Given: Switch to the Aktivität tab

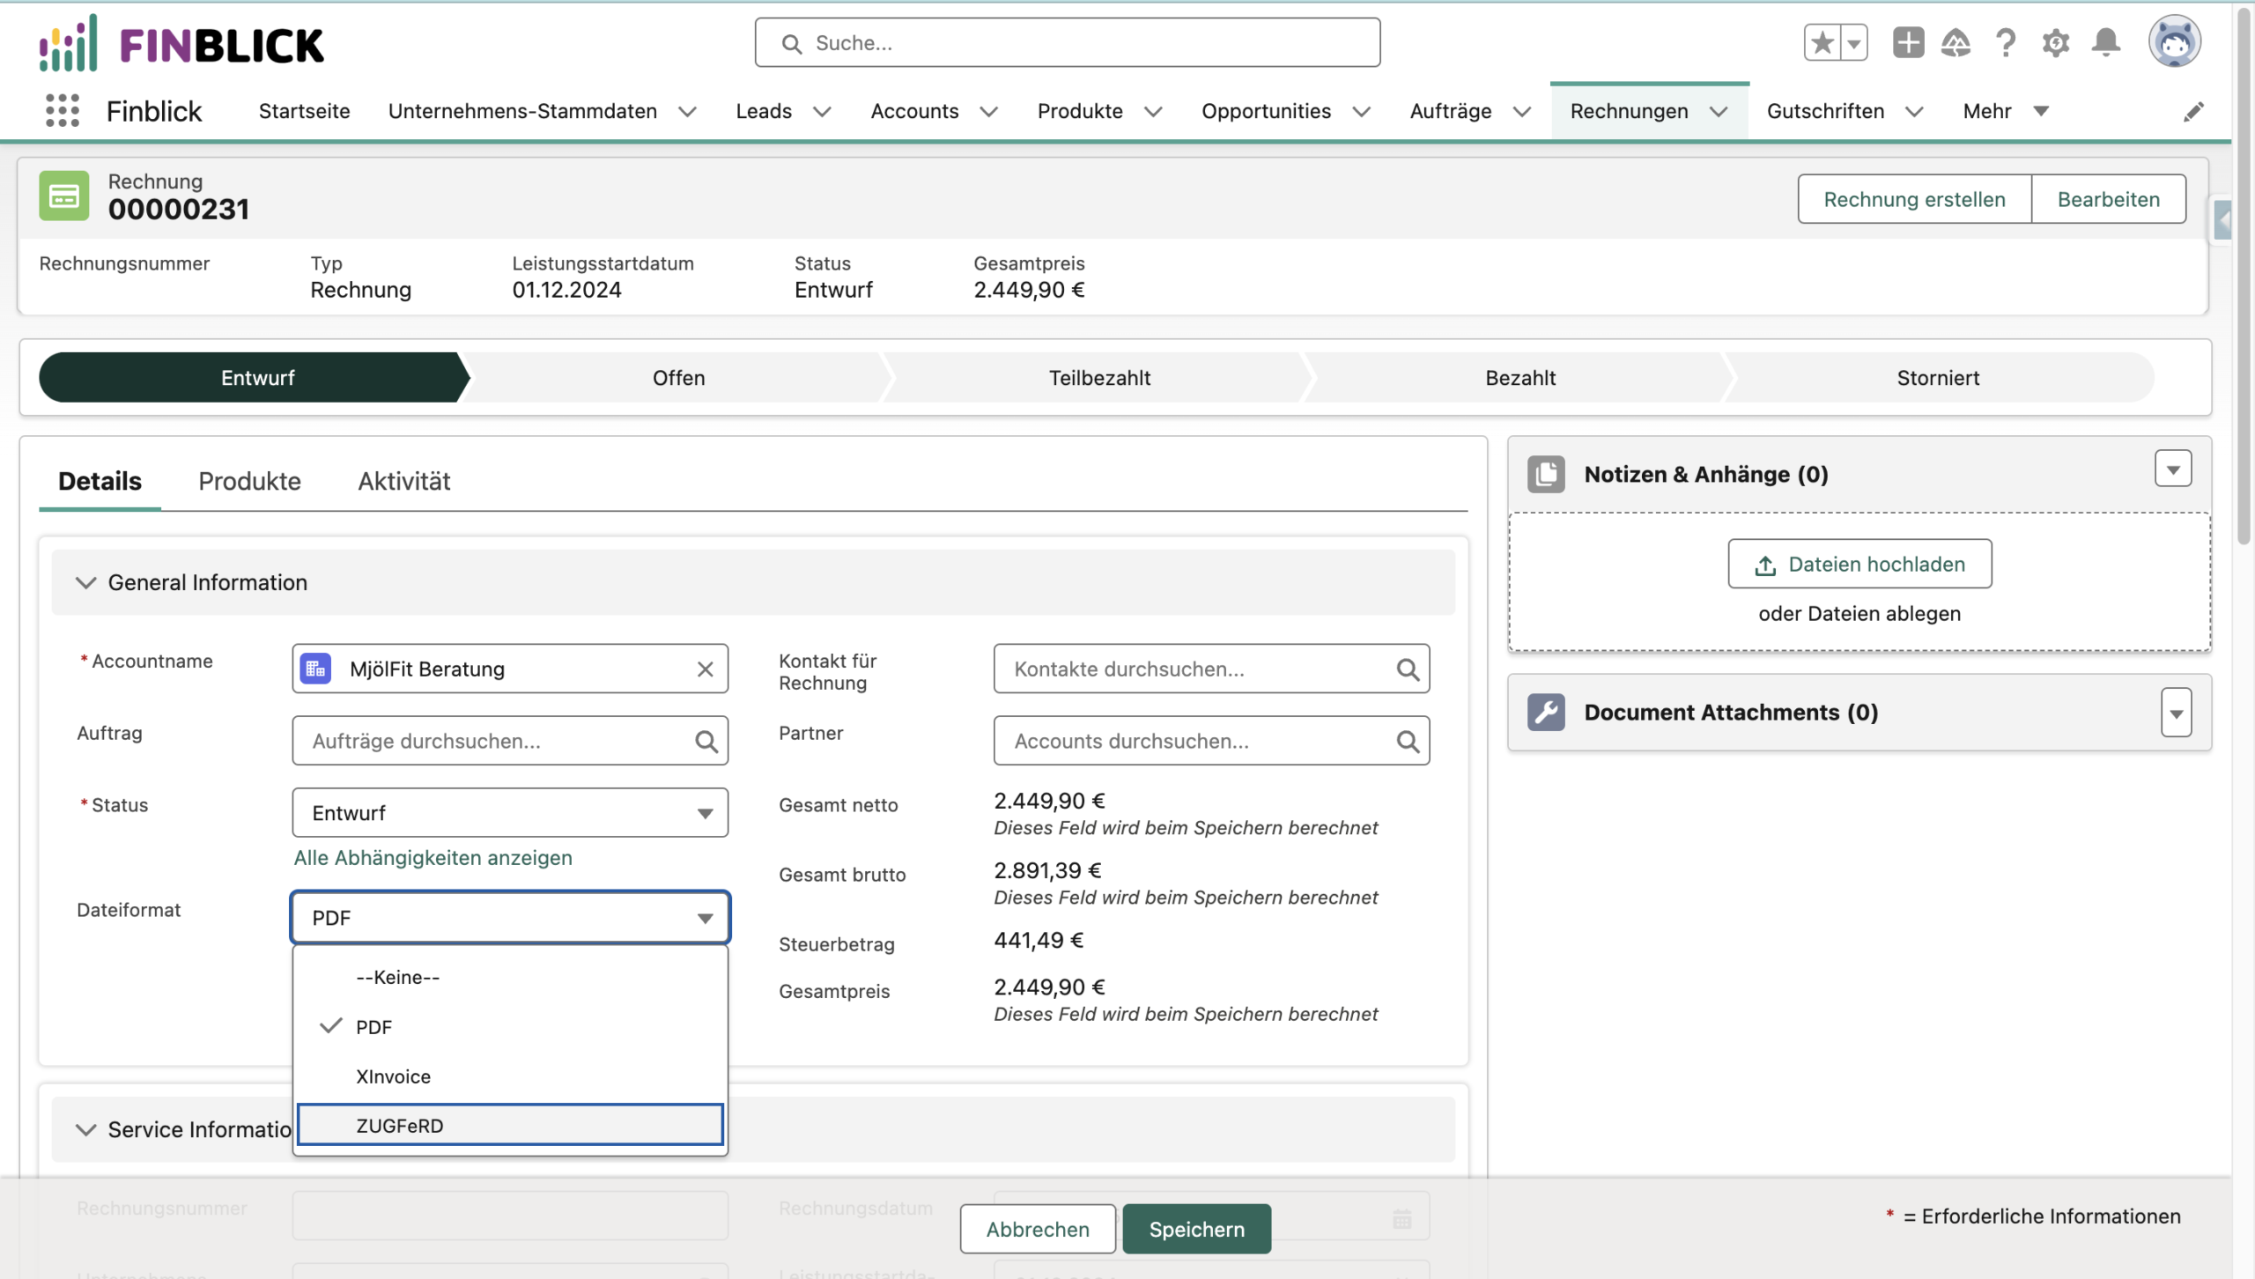Looking at the screenshot, I should click(403, 481).
